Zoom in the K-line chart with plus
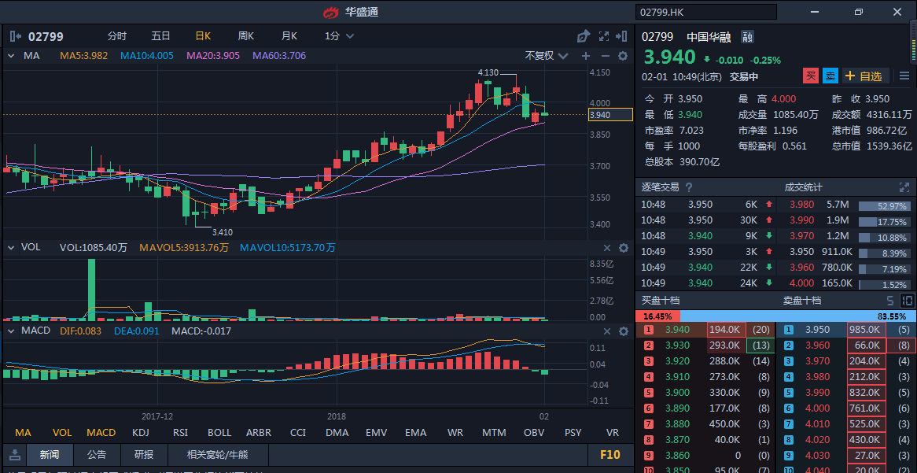Image resolution: width=917 pixels, height=473 pixels. point(585,56)
